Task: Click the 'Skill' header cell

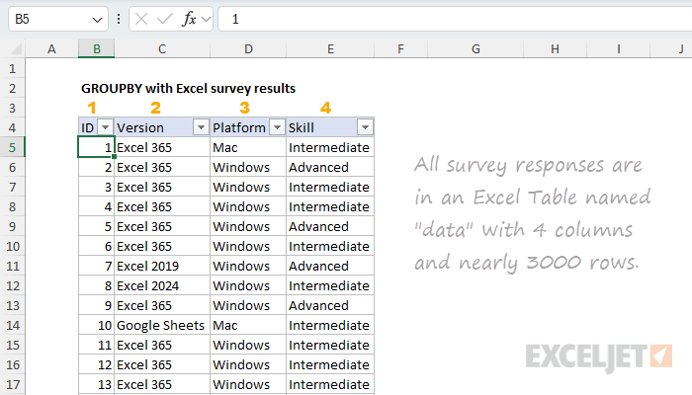Action: tap(330, 127)
